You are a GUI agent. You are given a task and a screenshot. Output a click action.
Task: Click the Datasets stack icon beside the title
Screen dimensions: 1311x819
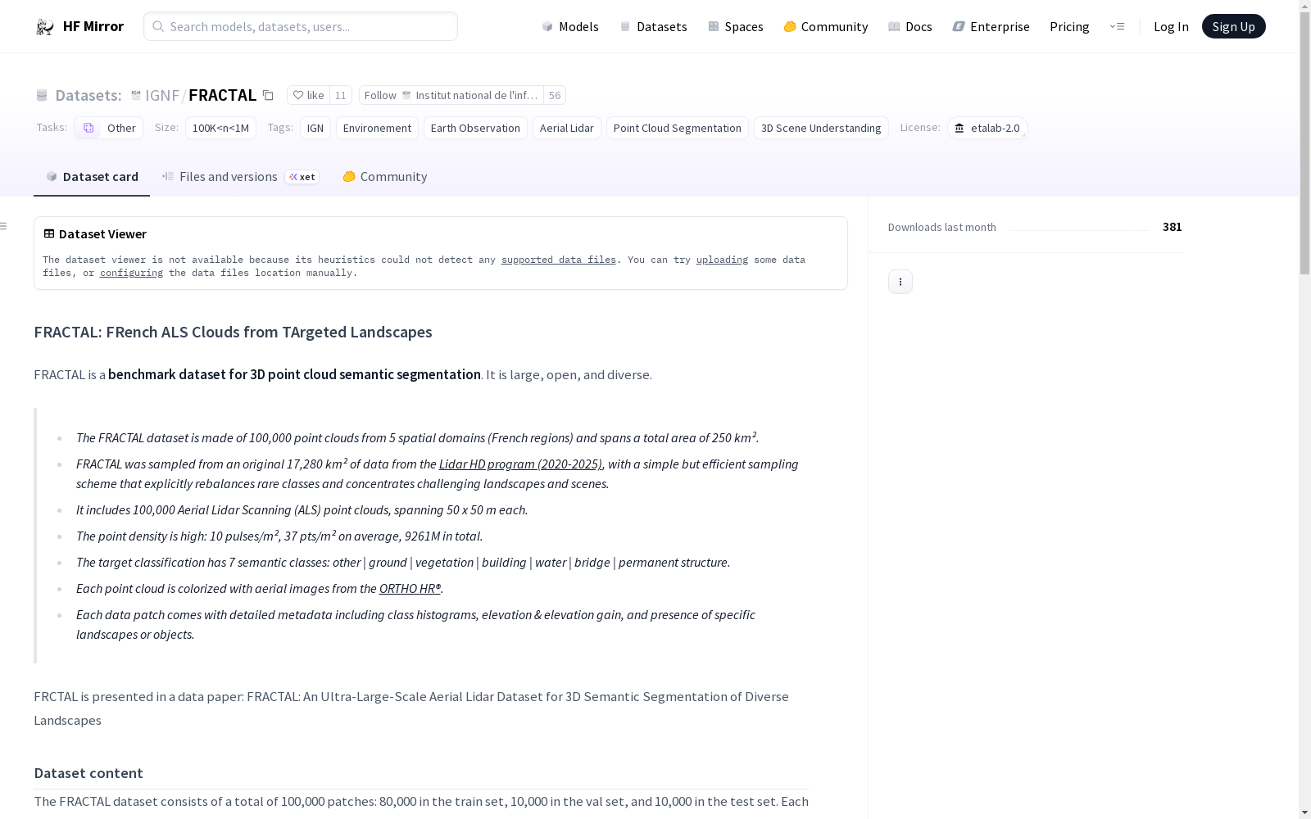click(42, 95)
